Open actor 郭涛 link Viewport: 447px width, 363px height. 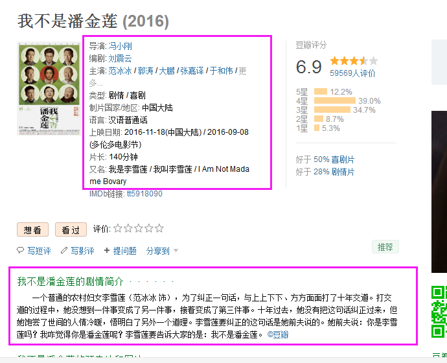[146, 71]
